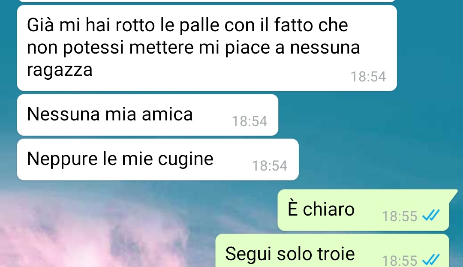Click read receipt ticks on "Segui solo troie"
This screenshot has width=463, height=267.
pyautogui.click(x=431, y=260)
